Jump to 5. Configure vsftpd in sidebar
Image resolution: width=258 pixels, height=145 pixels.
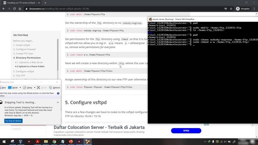(23, 71)
